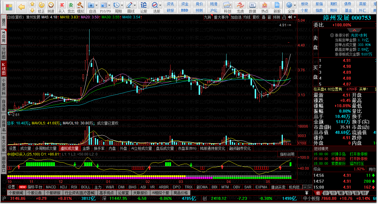
Task: Select the 画线 pencil drawing tool
Action: (129, 5)
